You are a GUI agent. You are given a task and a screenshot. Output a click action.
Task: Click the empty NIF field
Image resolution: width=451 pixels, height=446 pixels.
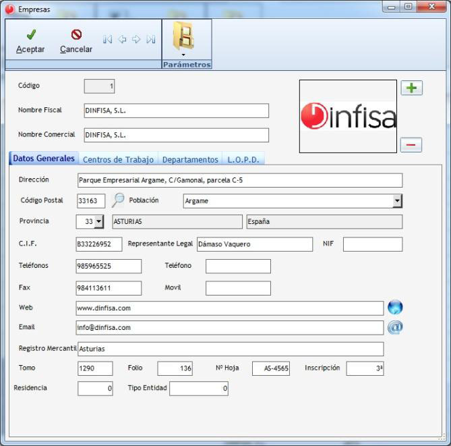tap(373, 244)
